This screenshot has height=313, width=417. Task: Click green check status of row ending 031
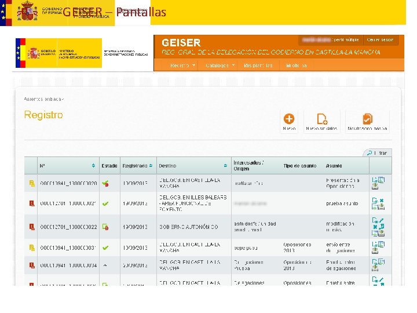(105, 248)
